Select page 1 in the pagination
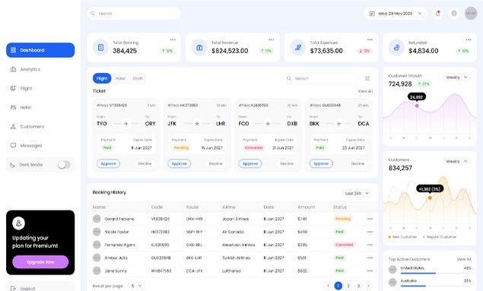Screen dimensions: 483x291 338,286
